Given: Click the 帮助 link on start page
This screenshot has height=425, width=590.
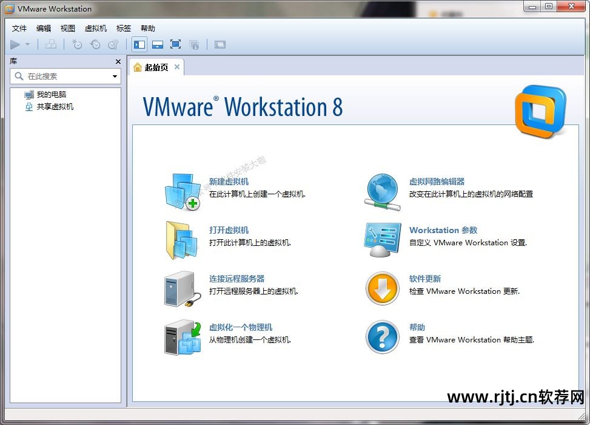Looking at the screenshot, I should (417, 327).
